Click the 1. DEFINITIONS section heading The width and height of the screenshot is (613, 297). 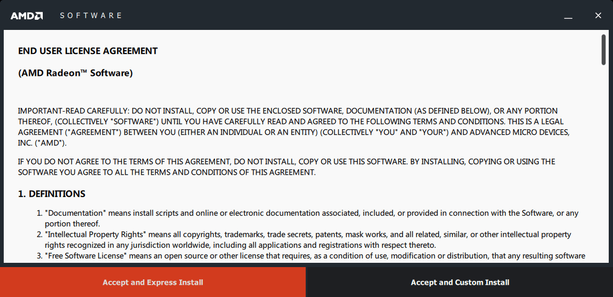coord(52,194)
